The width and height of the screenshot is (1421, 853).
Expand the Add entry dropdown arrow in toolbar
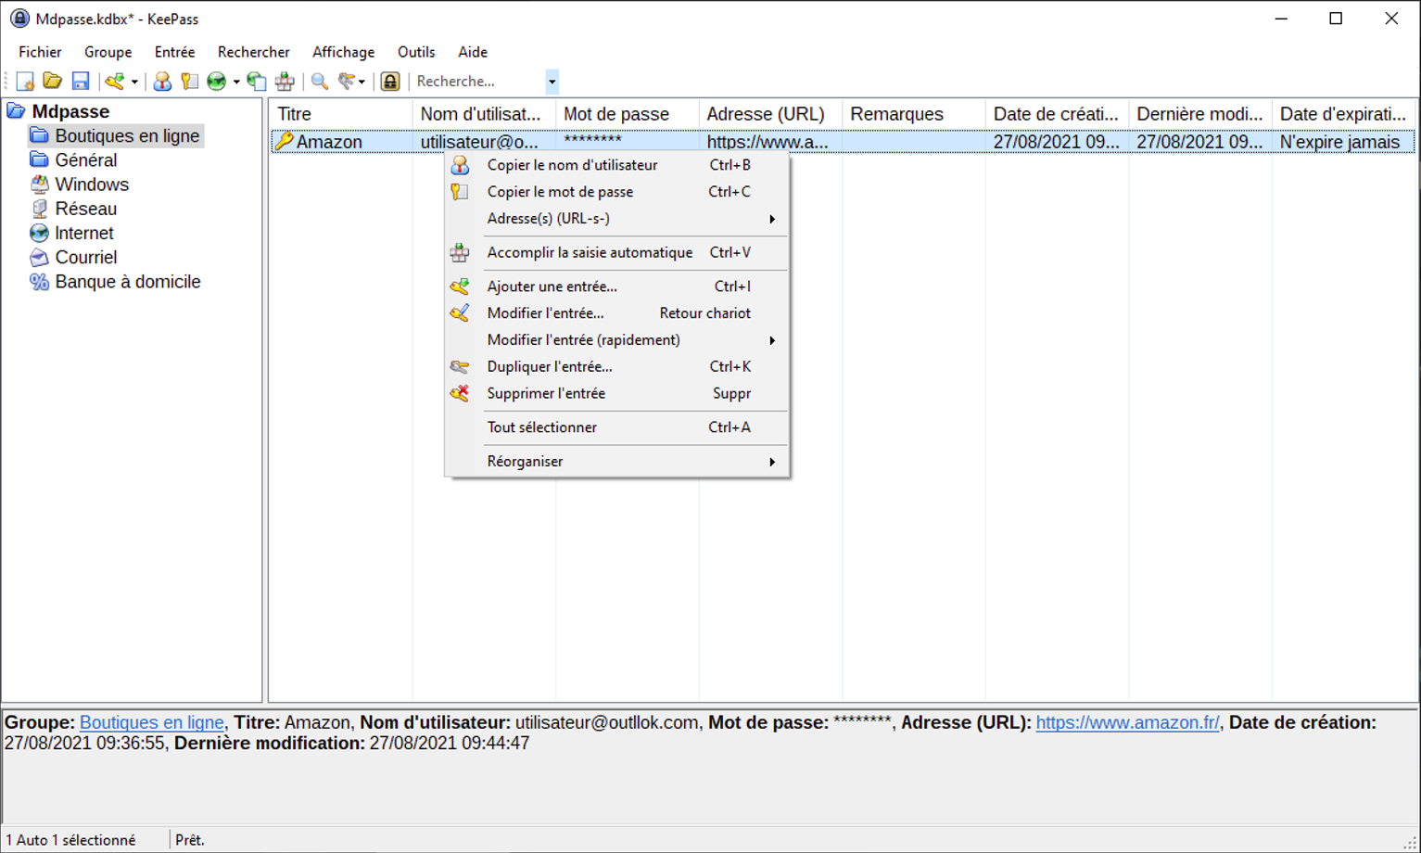[x=134, y=82]
